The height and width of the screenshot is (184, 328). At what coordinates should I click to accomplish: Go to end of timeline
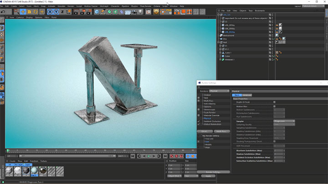[165, 156]
